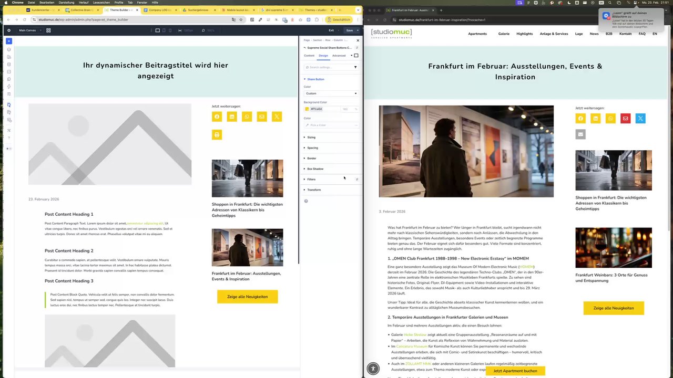673x378 pixels.
Task: Click the Facebook share icon on the live page
Action: (580, 119)
